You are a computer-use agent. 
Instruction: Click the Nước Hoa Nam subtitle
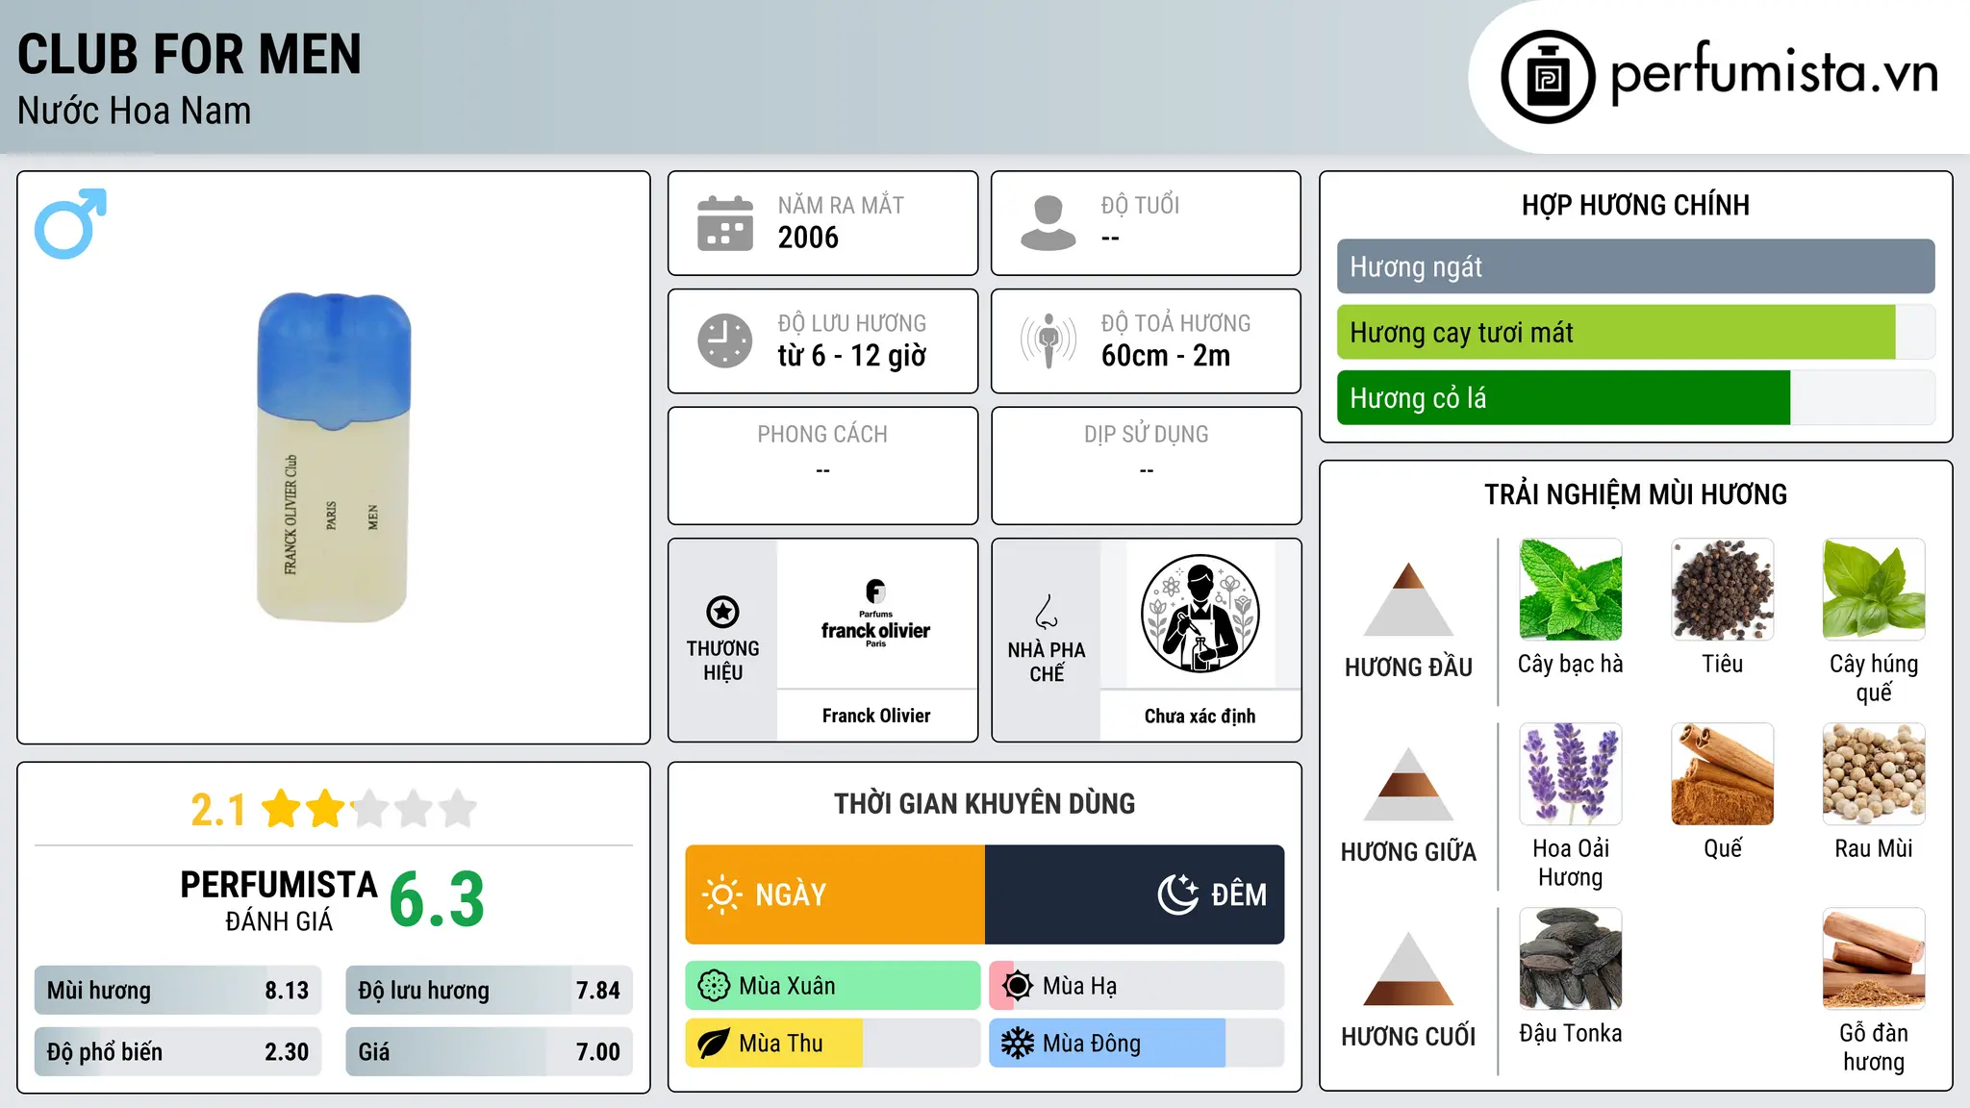(x=135, y=111)
